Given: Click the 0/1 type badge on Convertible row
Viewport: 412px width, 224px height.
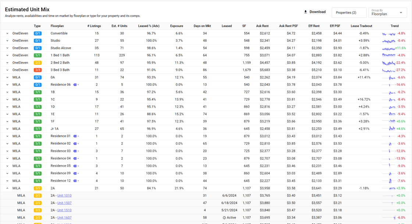Looking at the screenshot, I should 37,34.
